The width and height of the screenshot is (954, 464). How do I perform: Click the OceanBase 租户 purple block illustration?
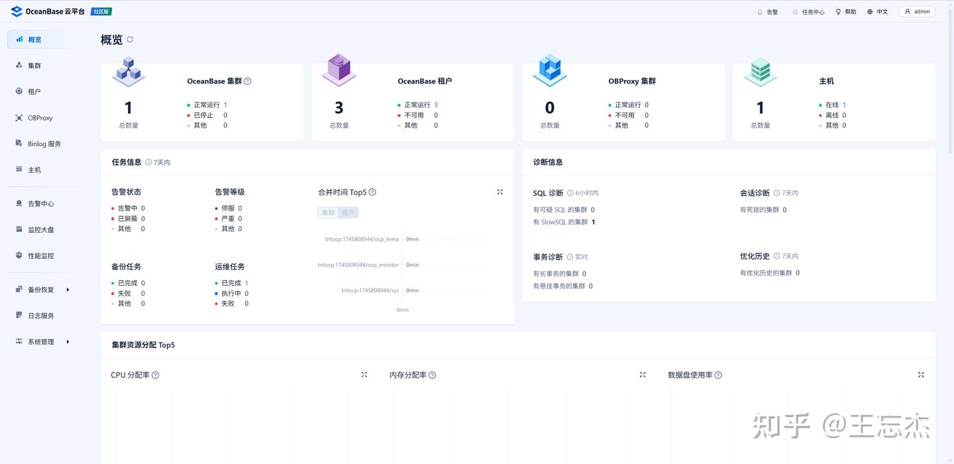tap(339, 70)
